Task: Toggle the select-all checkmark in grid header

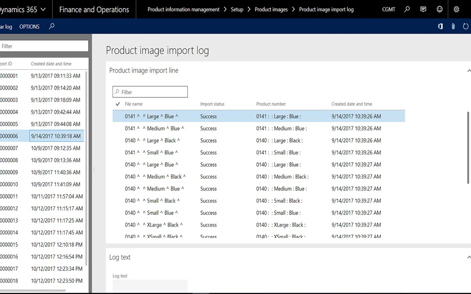Action: pos(118,104)
